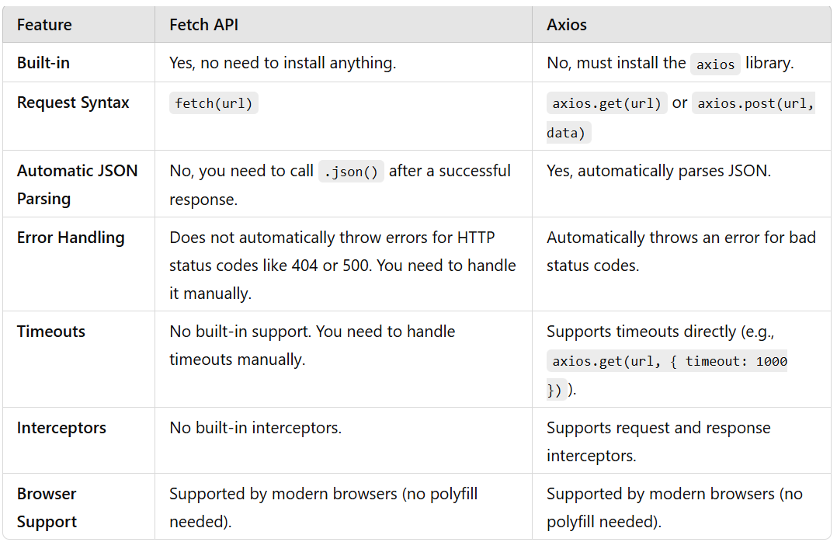Click the Timeouts row label
This screenshot has width=837, height=542.
click(51, 331)
